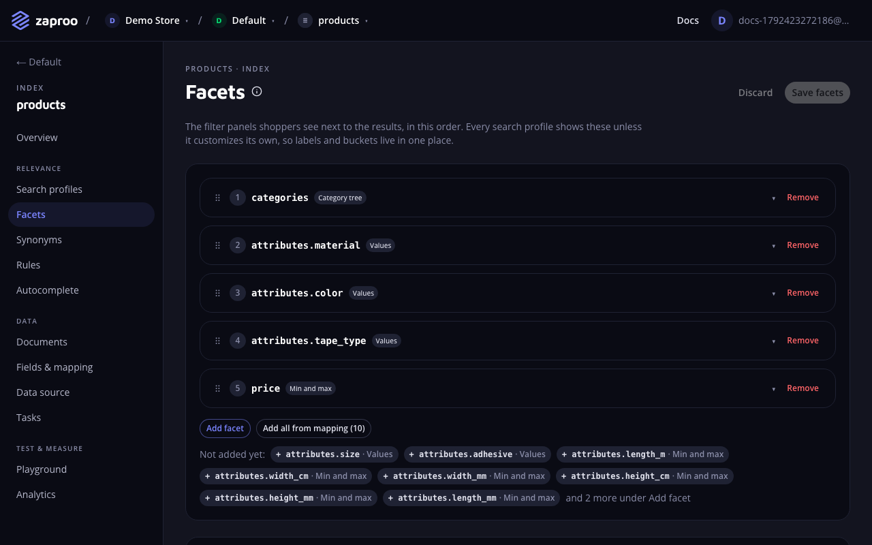This screenshot has width=872, height=545.
Task: Open Tasks in the sidebar
Action: 81,418
